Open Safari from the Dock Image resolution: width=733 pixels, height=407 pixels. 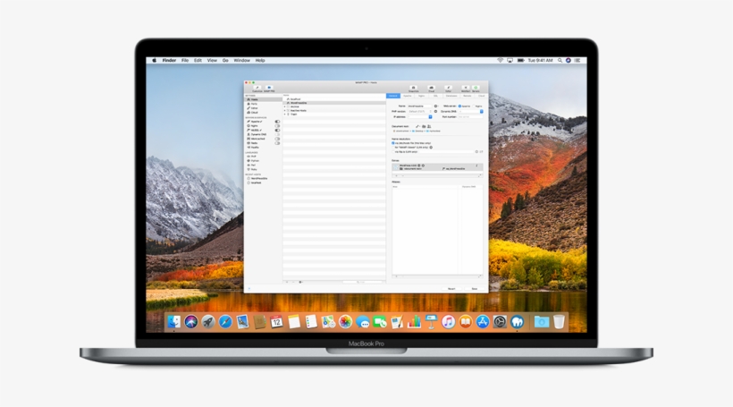coord(225,322)
